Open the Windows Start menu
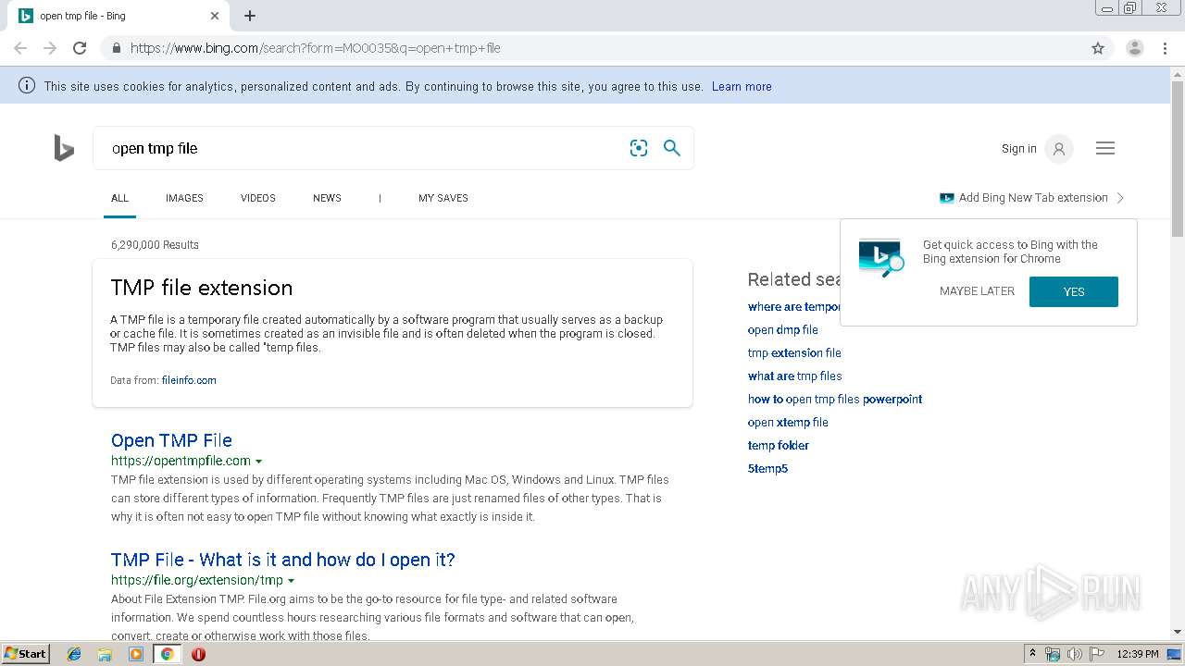This screenshot has height=666, width=1185. [x=25, y=654]
